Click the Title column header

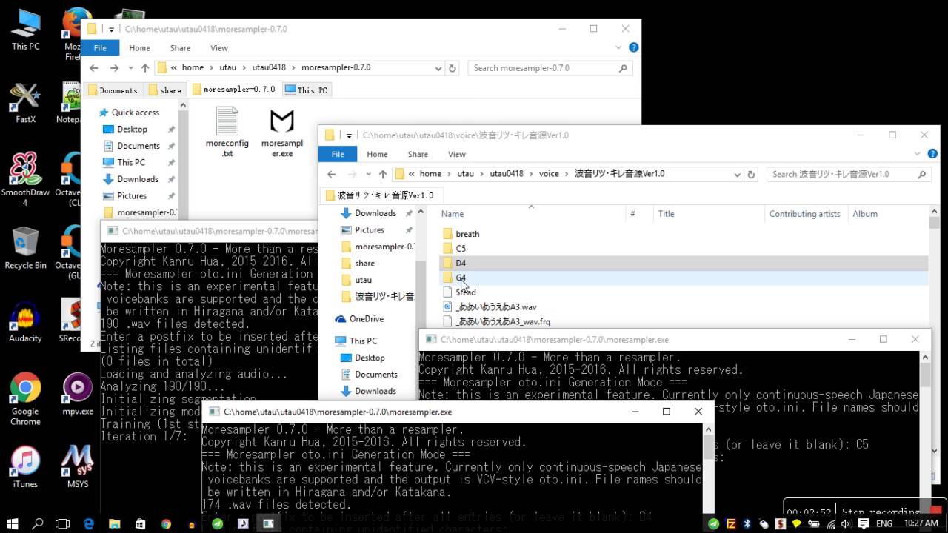tap(709, 214)
